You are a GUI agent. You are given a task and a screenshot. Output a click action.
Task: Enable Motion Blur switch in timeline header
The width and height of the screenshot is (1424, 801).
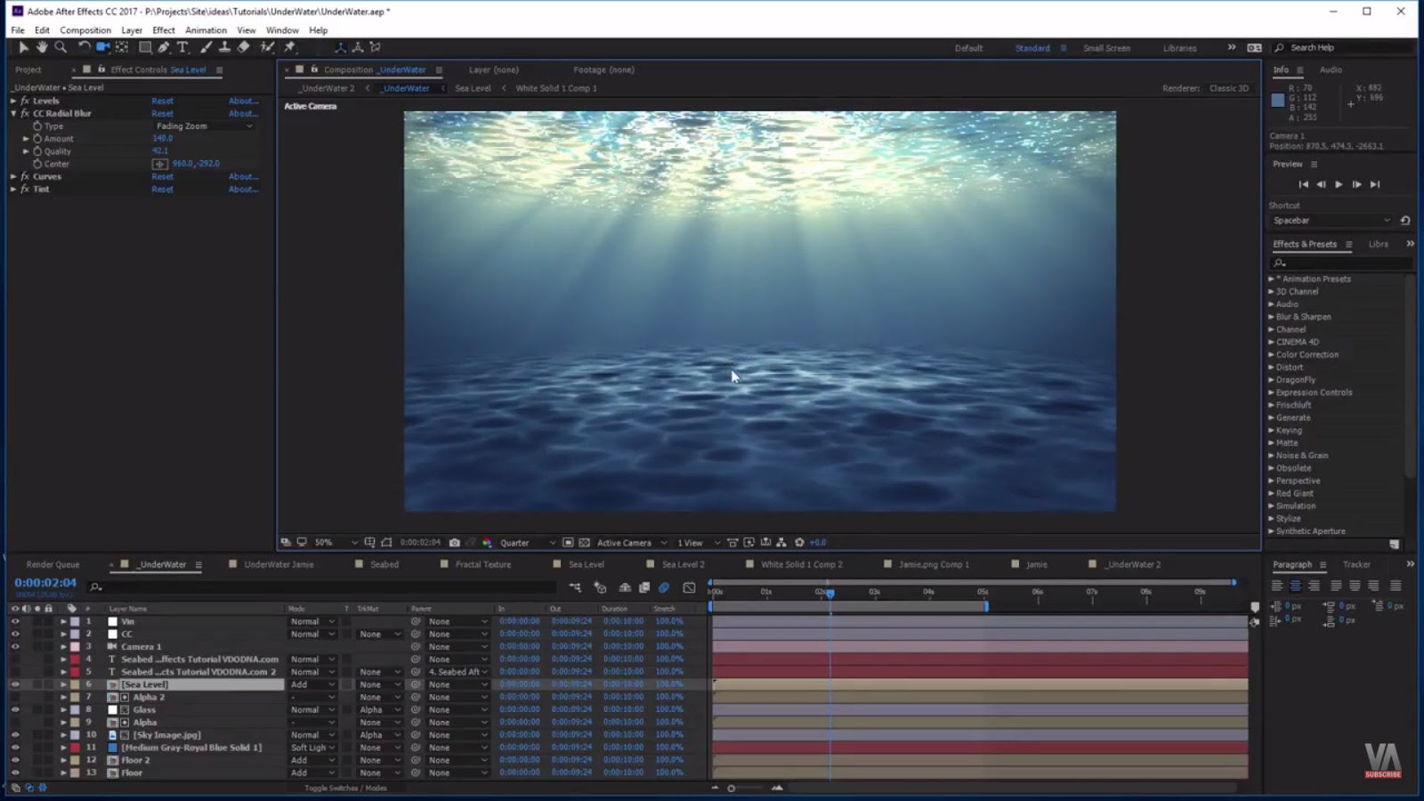click(x=664, y=587)
